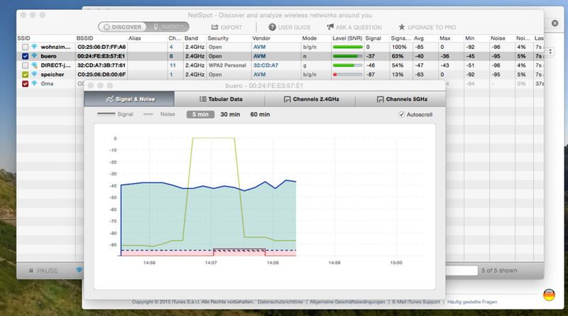
Task: Switch to Survey mode
Action: tap(168, 27)
